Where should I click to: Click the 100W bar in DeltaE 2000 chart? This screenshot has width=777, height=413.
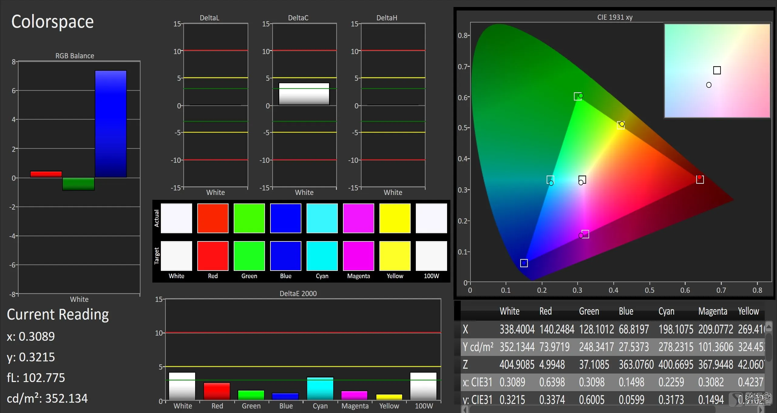point(423,386)
